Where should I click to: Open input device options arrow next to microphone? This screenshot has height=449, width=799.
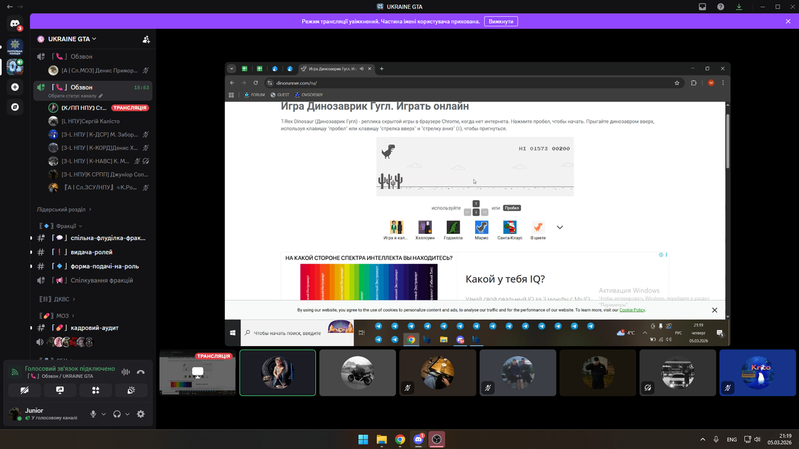click(x=104, y=414)
